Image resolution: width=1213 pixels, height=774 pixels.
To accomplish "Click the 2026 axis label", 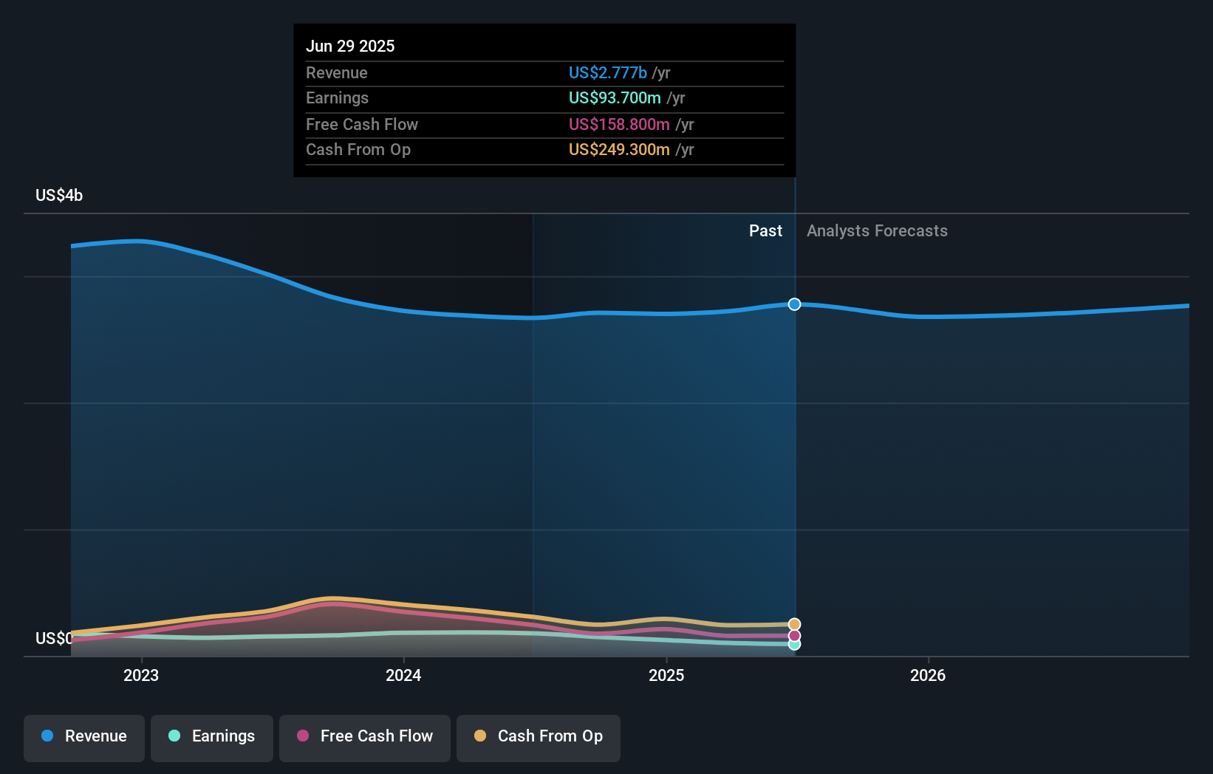I will (929, 675).
